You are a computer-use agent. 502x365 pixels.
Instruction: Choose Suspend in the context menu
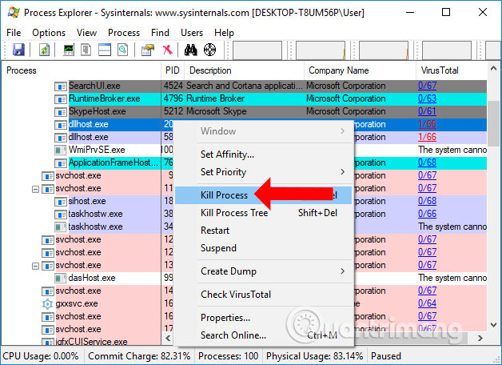pos(264,248)
